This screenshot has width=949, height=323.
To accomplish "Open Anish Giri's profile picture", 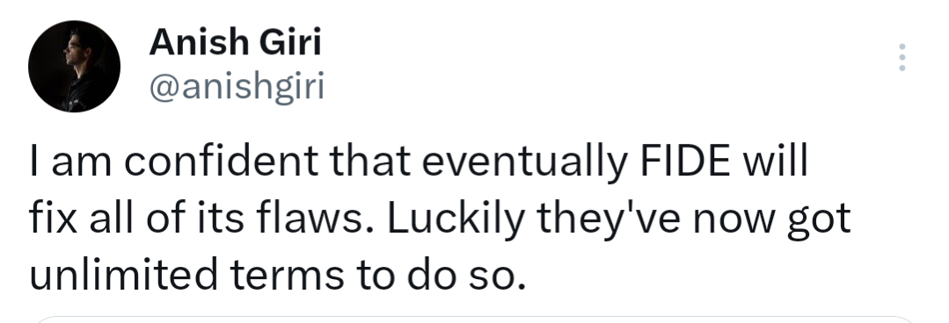I will point(75,67).
